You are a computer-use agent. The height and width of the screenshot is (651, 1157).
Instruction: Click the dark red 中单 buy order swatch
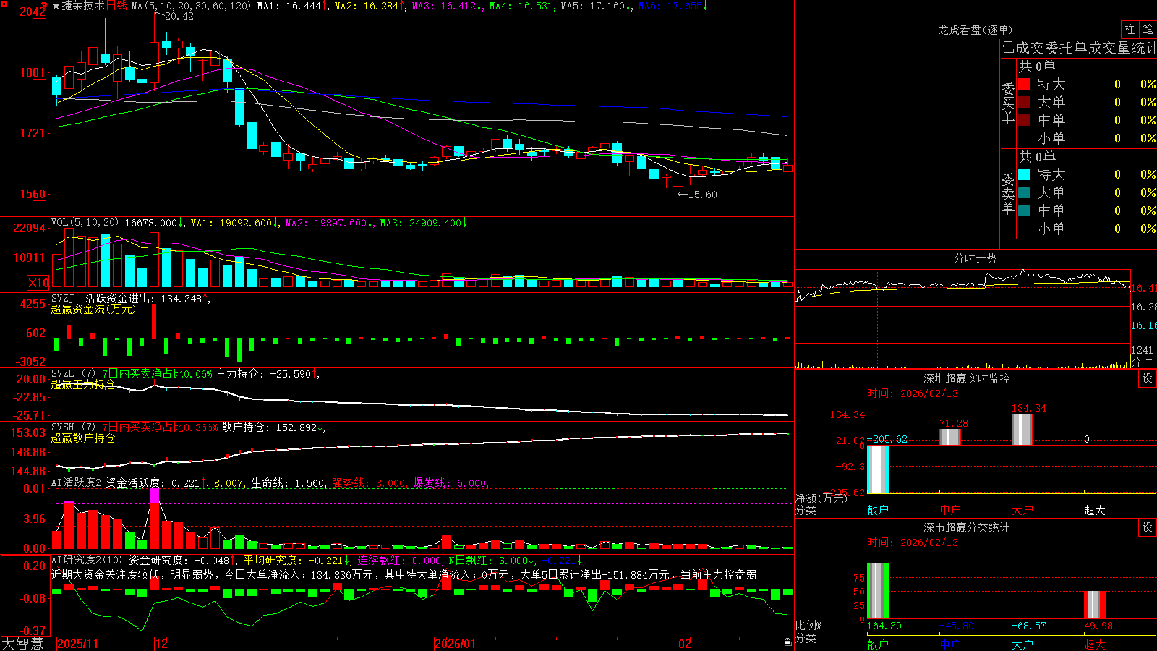coord(1024,120)
